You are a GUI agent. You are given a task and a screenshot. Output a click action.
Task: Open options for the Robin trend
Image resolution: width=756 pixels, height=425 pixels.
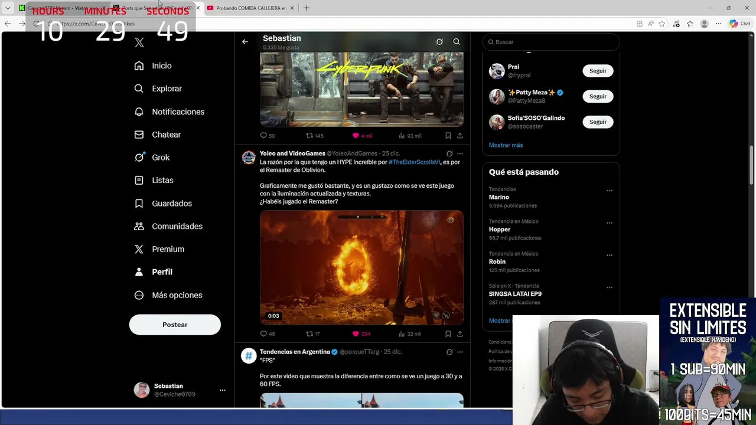610,256
